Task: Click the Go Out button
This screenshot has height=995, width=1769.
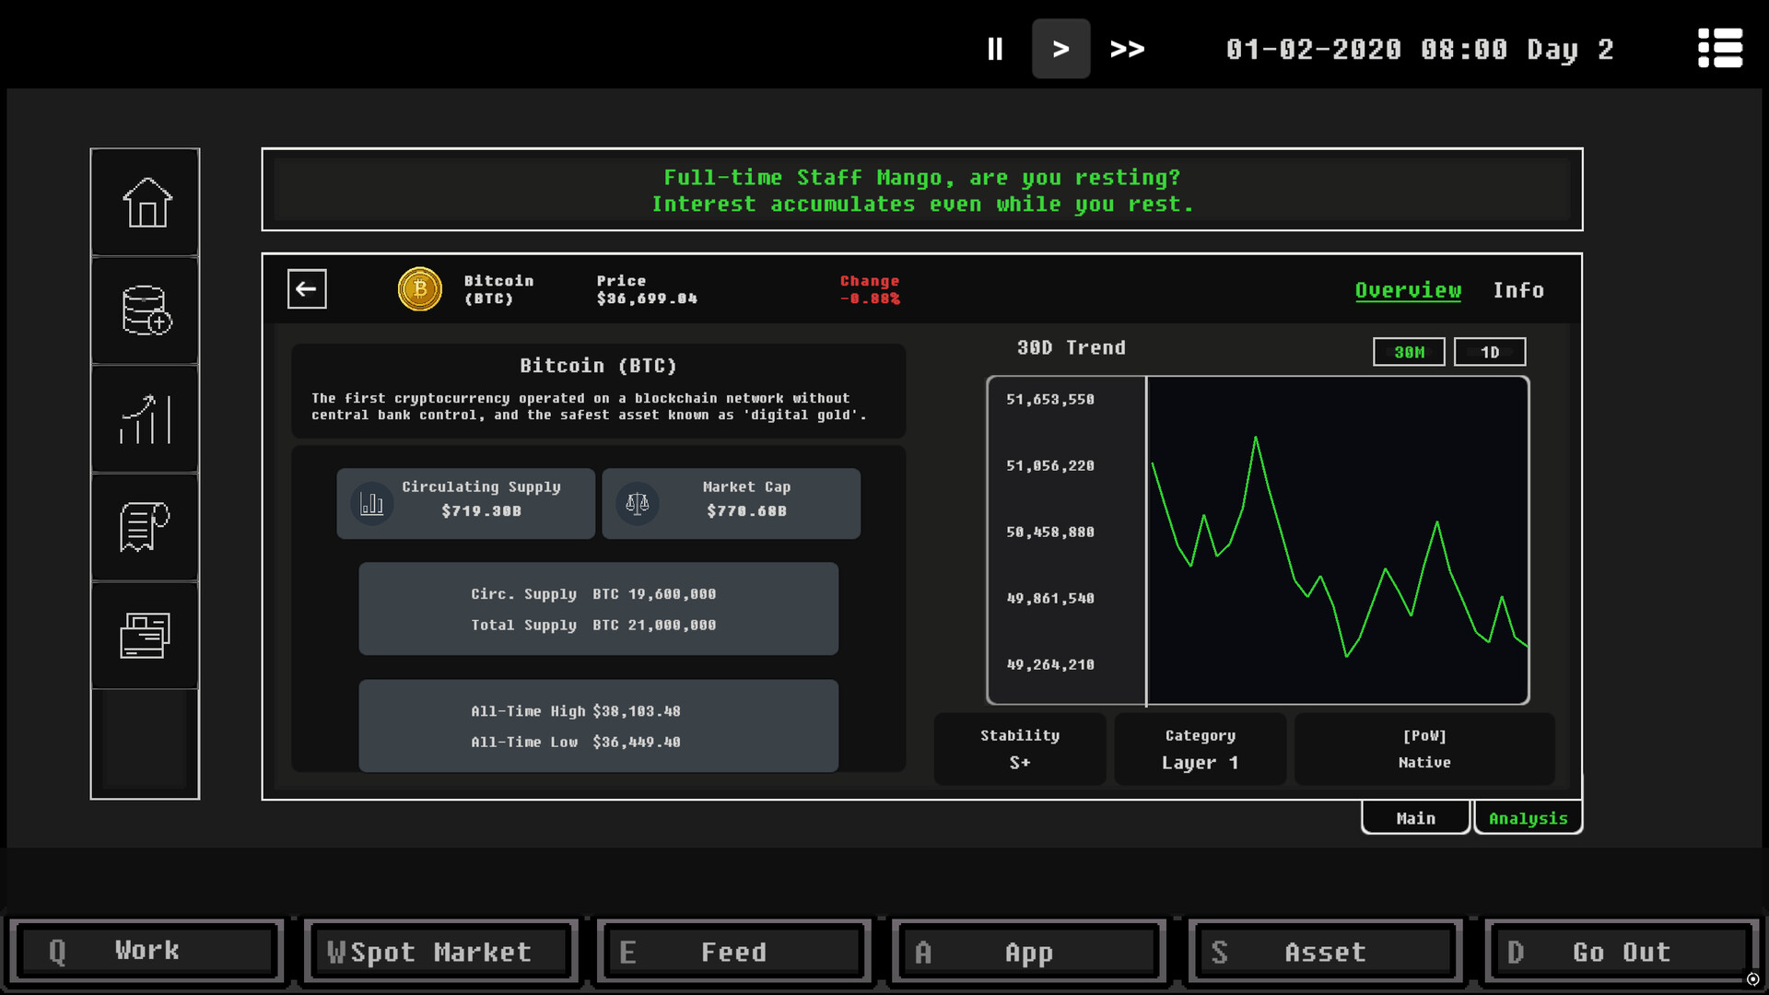Action: pyautogui.click(x=1621, y=952)
